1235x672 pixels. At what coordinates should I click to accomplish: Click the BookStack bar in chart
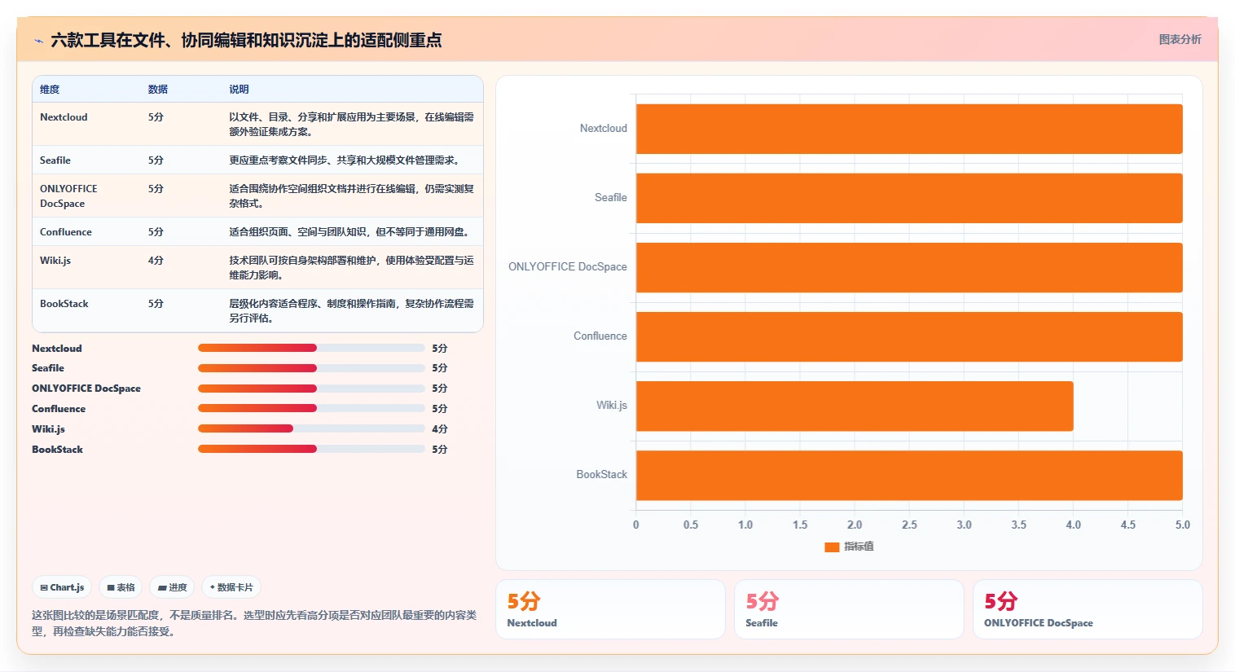coord(909,475)
